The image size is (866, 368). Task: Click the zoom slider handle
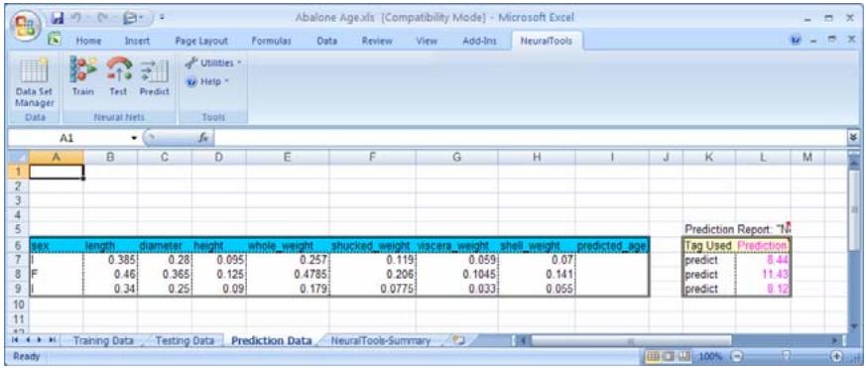[x=787, y=356]
